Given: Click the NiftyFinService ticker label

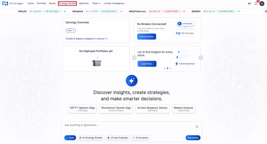Looking at the screenshot, I should [x=137, y=11].
